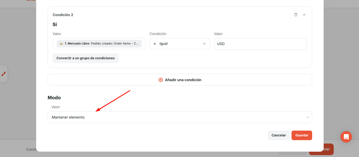The image size is (359, 157).
Task: Click Convertir a un grupo de condiciones
Action: [86, 58]
